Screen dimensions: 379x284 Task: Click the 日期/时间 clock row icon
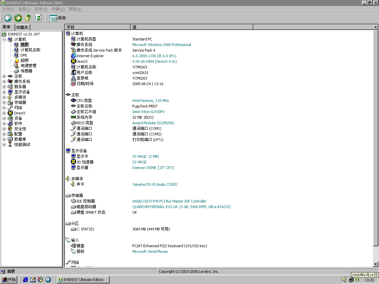tap(73, 83)
